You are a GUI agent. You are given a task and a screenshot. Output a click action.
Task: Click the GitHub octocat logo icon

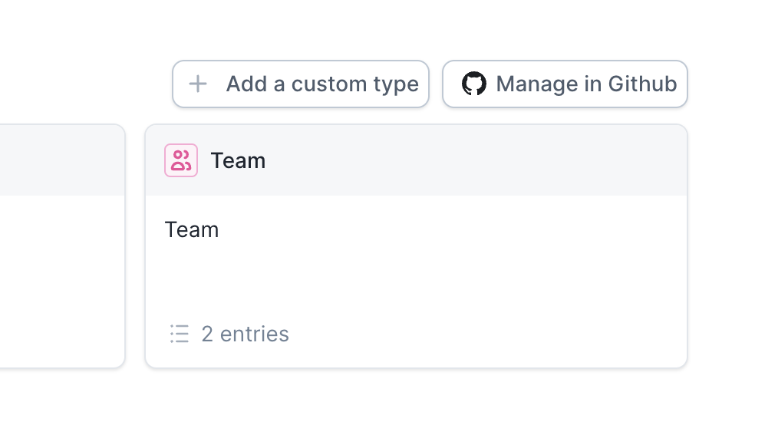474,84
